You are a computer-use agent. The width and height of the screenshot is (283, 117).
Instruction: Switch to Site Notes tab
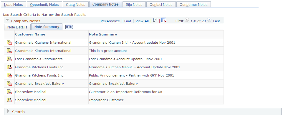click(134, 4)
